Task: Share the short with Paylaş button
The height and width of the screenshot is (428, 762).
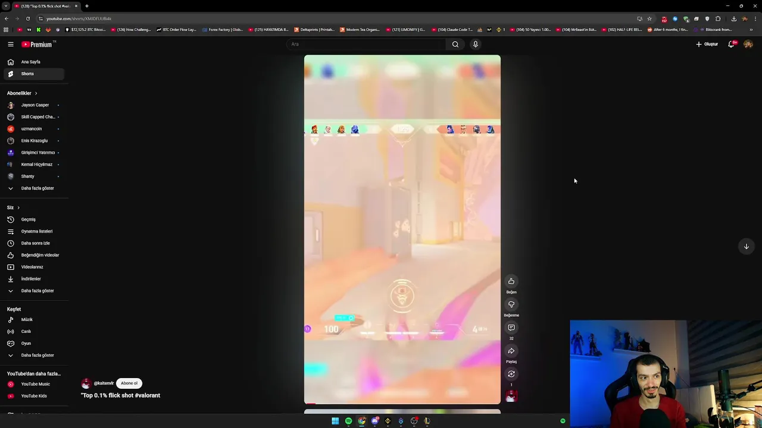Action: tap(511, 351)
